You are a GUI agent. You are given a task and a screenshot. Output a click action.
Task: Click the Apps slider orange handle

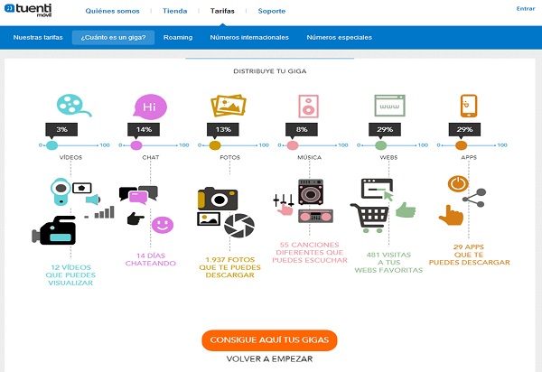[x=461, y=145]
